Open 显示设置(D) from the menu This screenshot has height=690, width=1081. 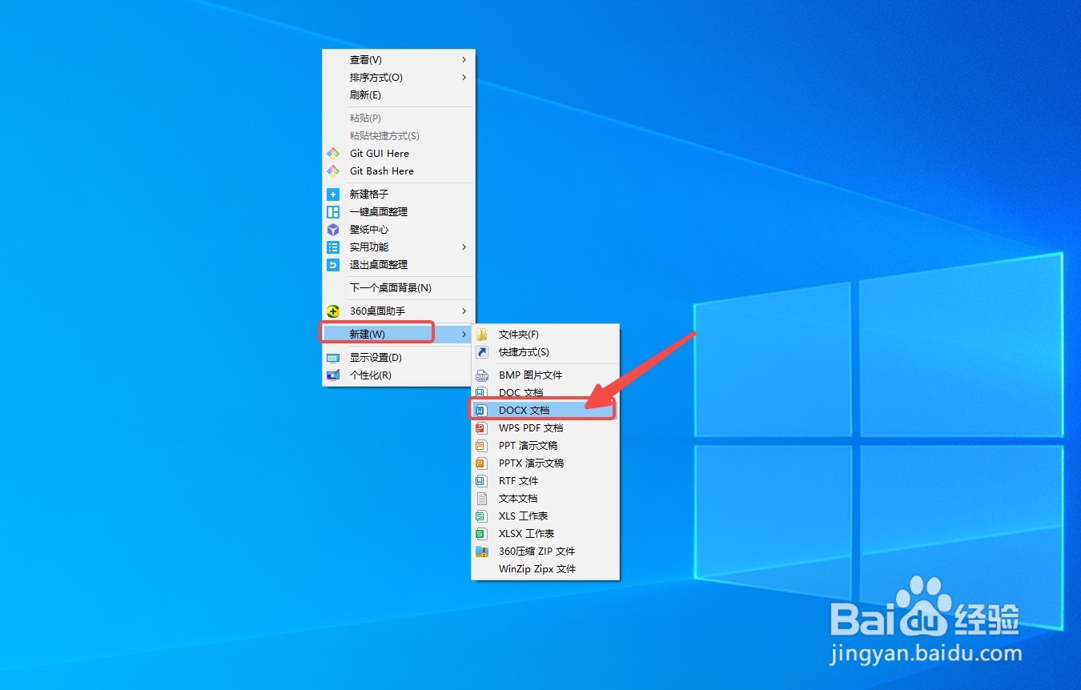(x=398, y=358)
